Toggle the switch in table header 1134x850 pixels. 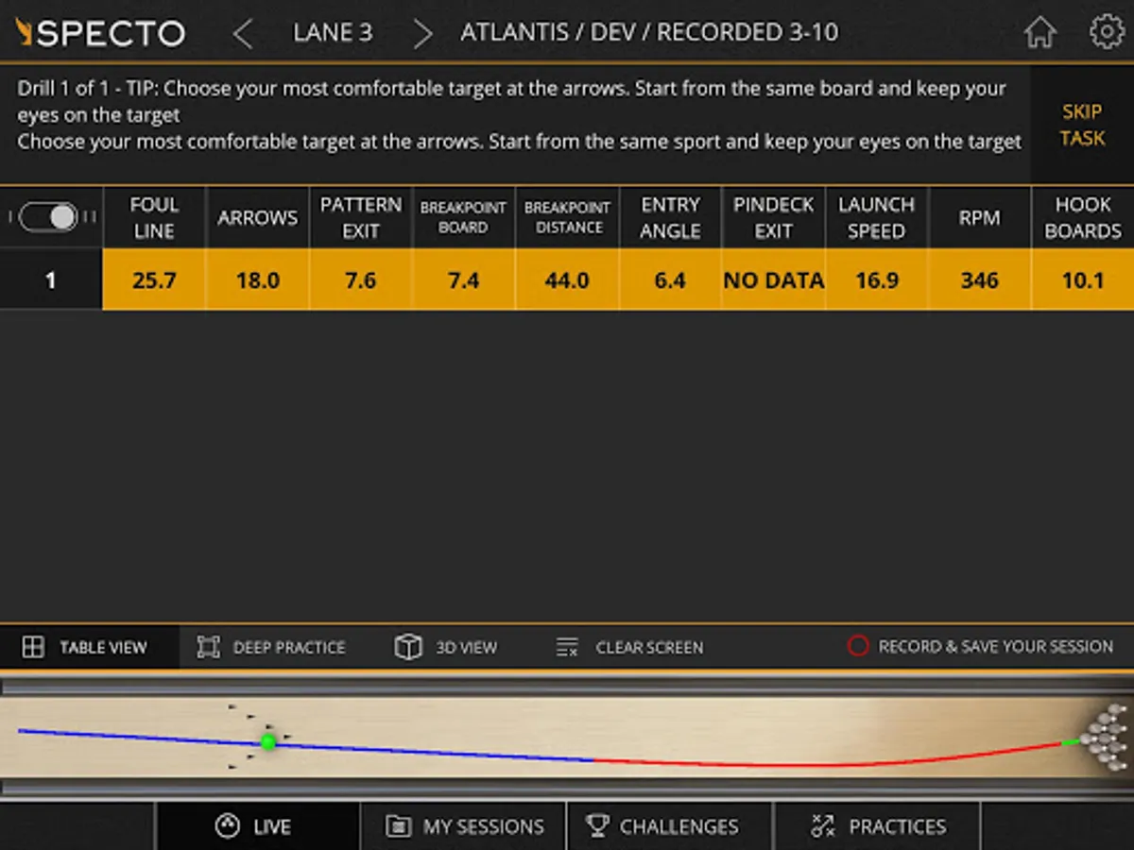pyautogui.click(x=51, y=217)
